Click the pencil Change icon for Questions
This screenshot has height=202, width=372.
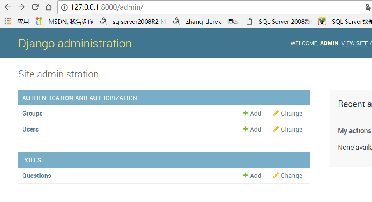tap(276, 175)
